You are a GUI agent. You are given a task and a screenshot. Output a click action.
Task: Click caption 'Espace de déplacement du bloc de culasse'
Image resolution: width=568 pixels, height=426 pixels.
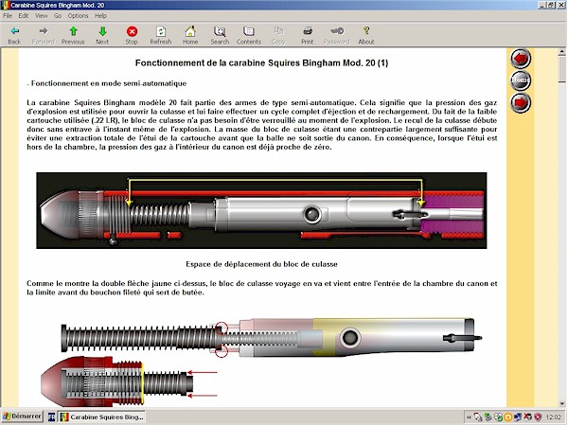pyautogui.click(x=261, y=264)
